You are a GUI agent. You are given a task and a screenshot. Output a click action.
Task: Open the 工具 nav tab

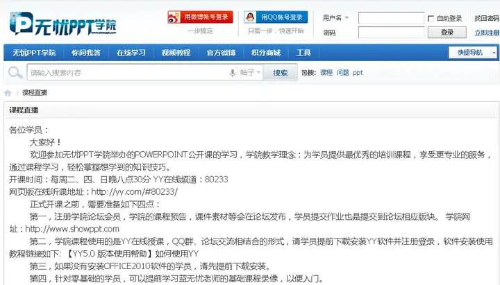point(303,53)
